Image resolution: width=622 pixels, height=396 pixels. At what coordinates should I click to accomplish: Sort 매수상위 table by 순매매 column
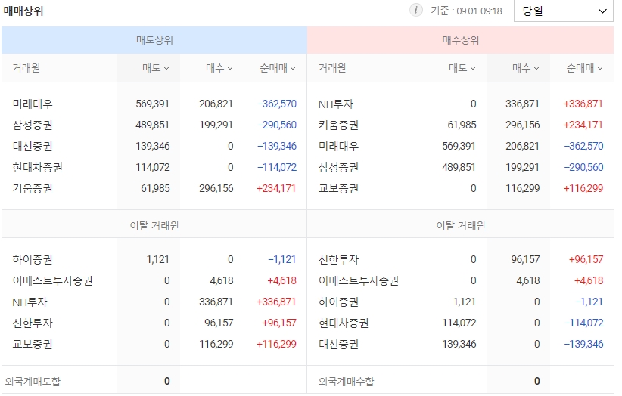pyautogui.click(x=584, y=68)
